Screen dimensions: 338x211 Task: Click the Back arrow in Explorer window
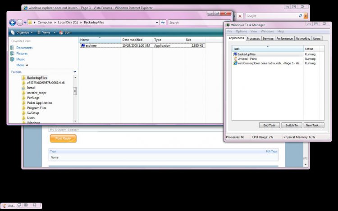pyautogui.click(x=13, y=22)
